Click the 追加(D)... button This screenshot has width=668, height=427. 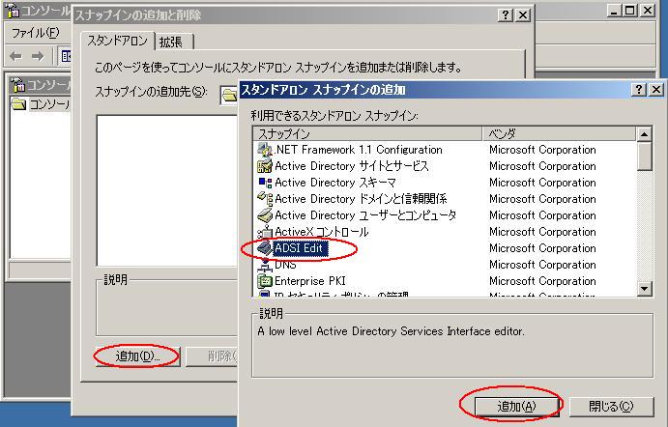pos(137,356)
